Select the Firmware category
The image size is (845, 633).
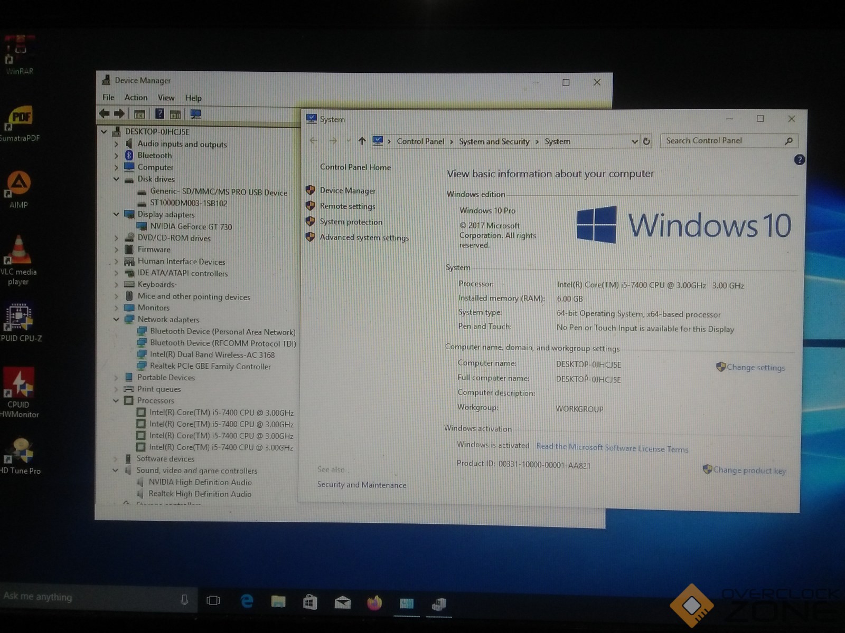pyautogui.click(x=154, y=250)
